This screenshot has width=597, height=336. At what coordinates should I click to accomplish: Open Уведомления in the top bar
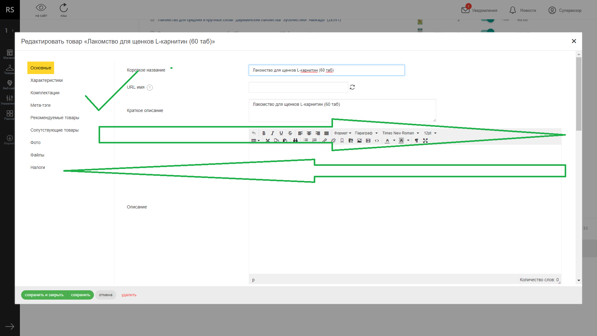coord(479,10)
